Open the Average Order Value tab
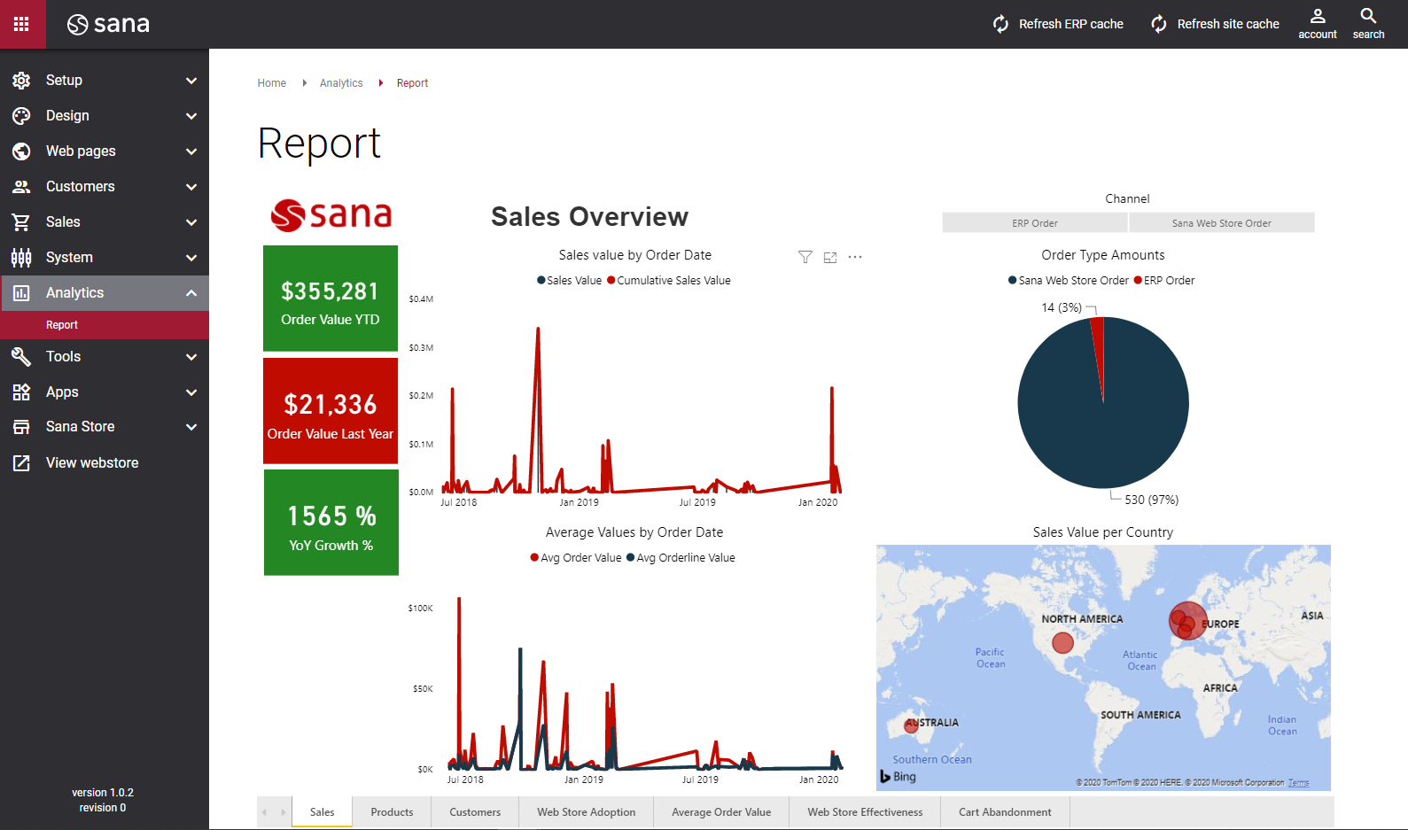1408x830 pixels. [721, 812]
